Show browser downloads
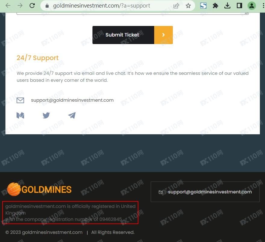 [x=228, y=6]
